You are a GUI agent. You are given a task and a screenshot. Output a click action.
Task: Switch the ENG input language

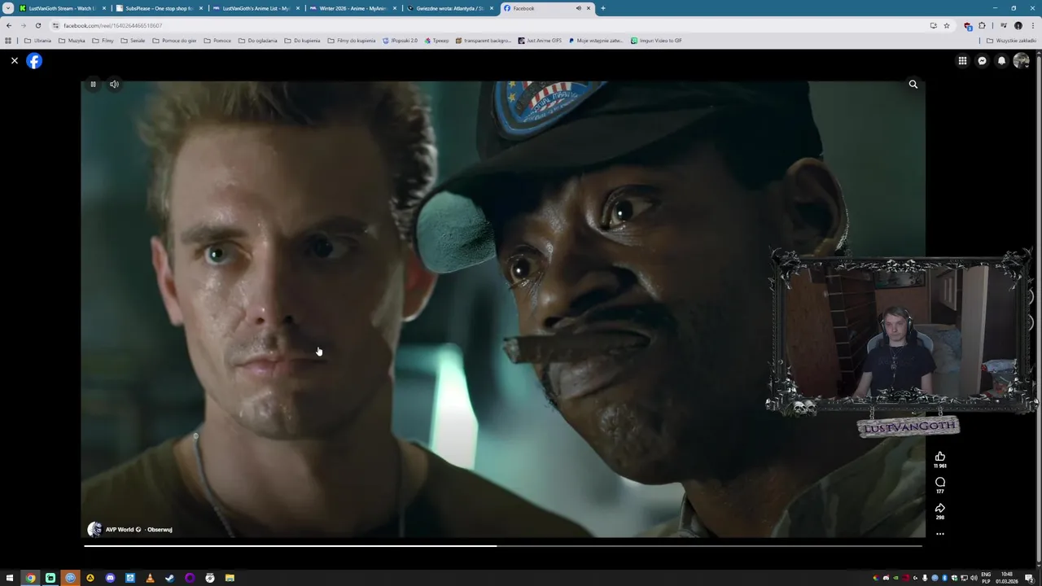986,578
